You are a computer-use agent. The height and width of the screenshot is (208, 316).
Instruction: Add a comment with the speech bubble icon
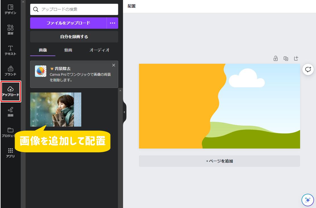[308, 69]
